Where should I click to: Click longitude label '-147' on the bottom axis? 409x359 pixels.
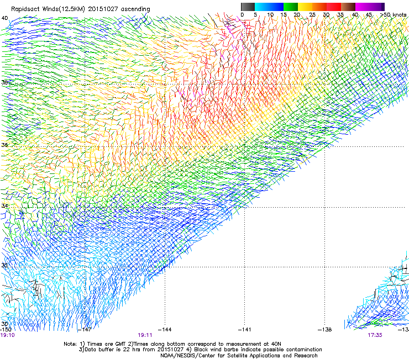click(85, 329)
